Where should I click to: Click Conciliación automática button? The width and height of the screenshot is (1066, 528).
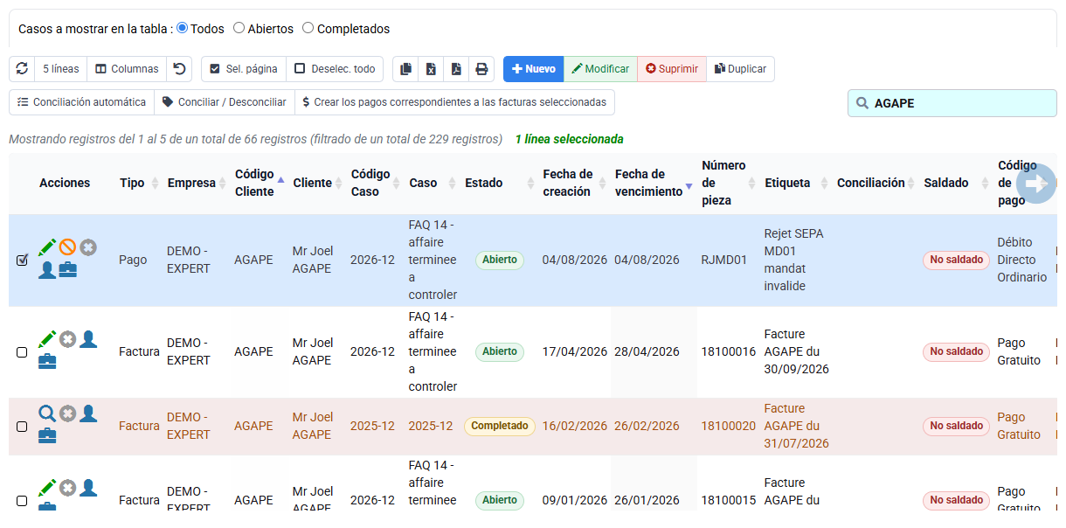pyautogui.click(x=82, y=102)
